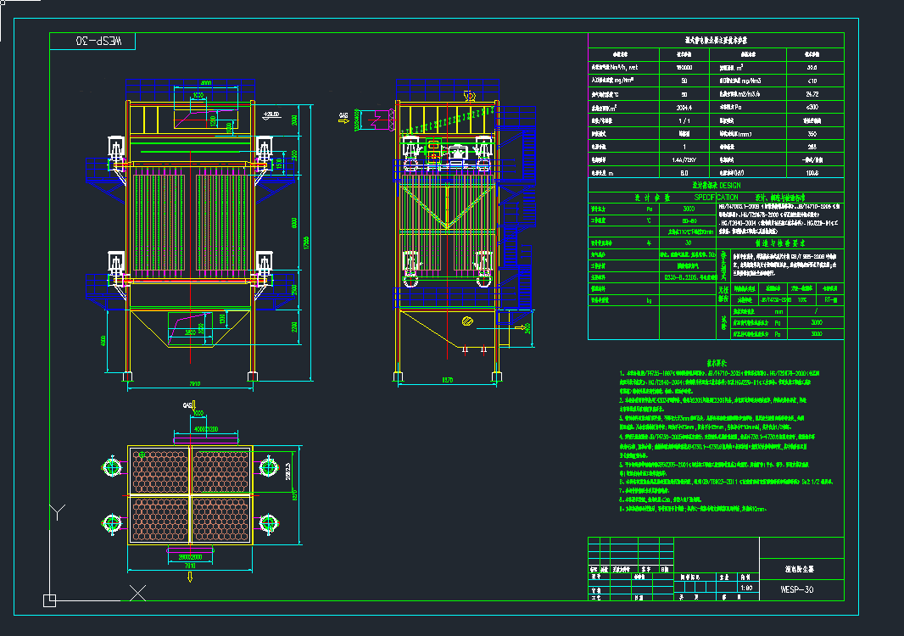Click the UCS origin icon at bottom-left
Screen dimensions: 904x636
point(50,600)
